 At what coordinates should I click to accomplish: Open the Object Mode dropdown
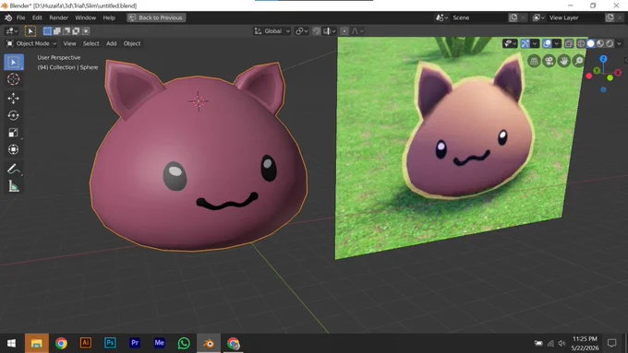[x=31, y=43]
